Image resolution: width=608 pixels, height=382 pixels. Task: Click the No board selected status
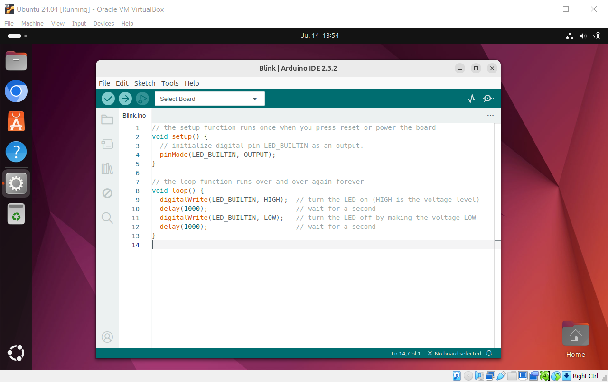coord(454,354)
